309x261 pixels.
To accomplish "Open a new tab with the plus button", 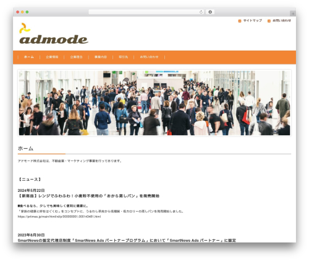I will point(293,14).
